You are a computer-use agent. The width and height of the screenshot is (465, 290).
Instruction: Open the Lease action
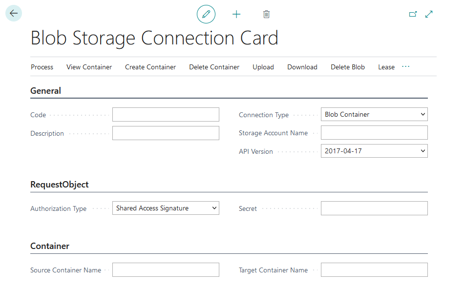[386, 67]
